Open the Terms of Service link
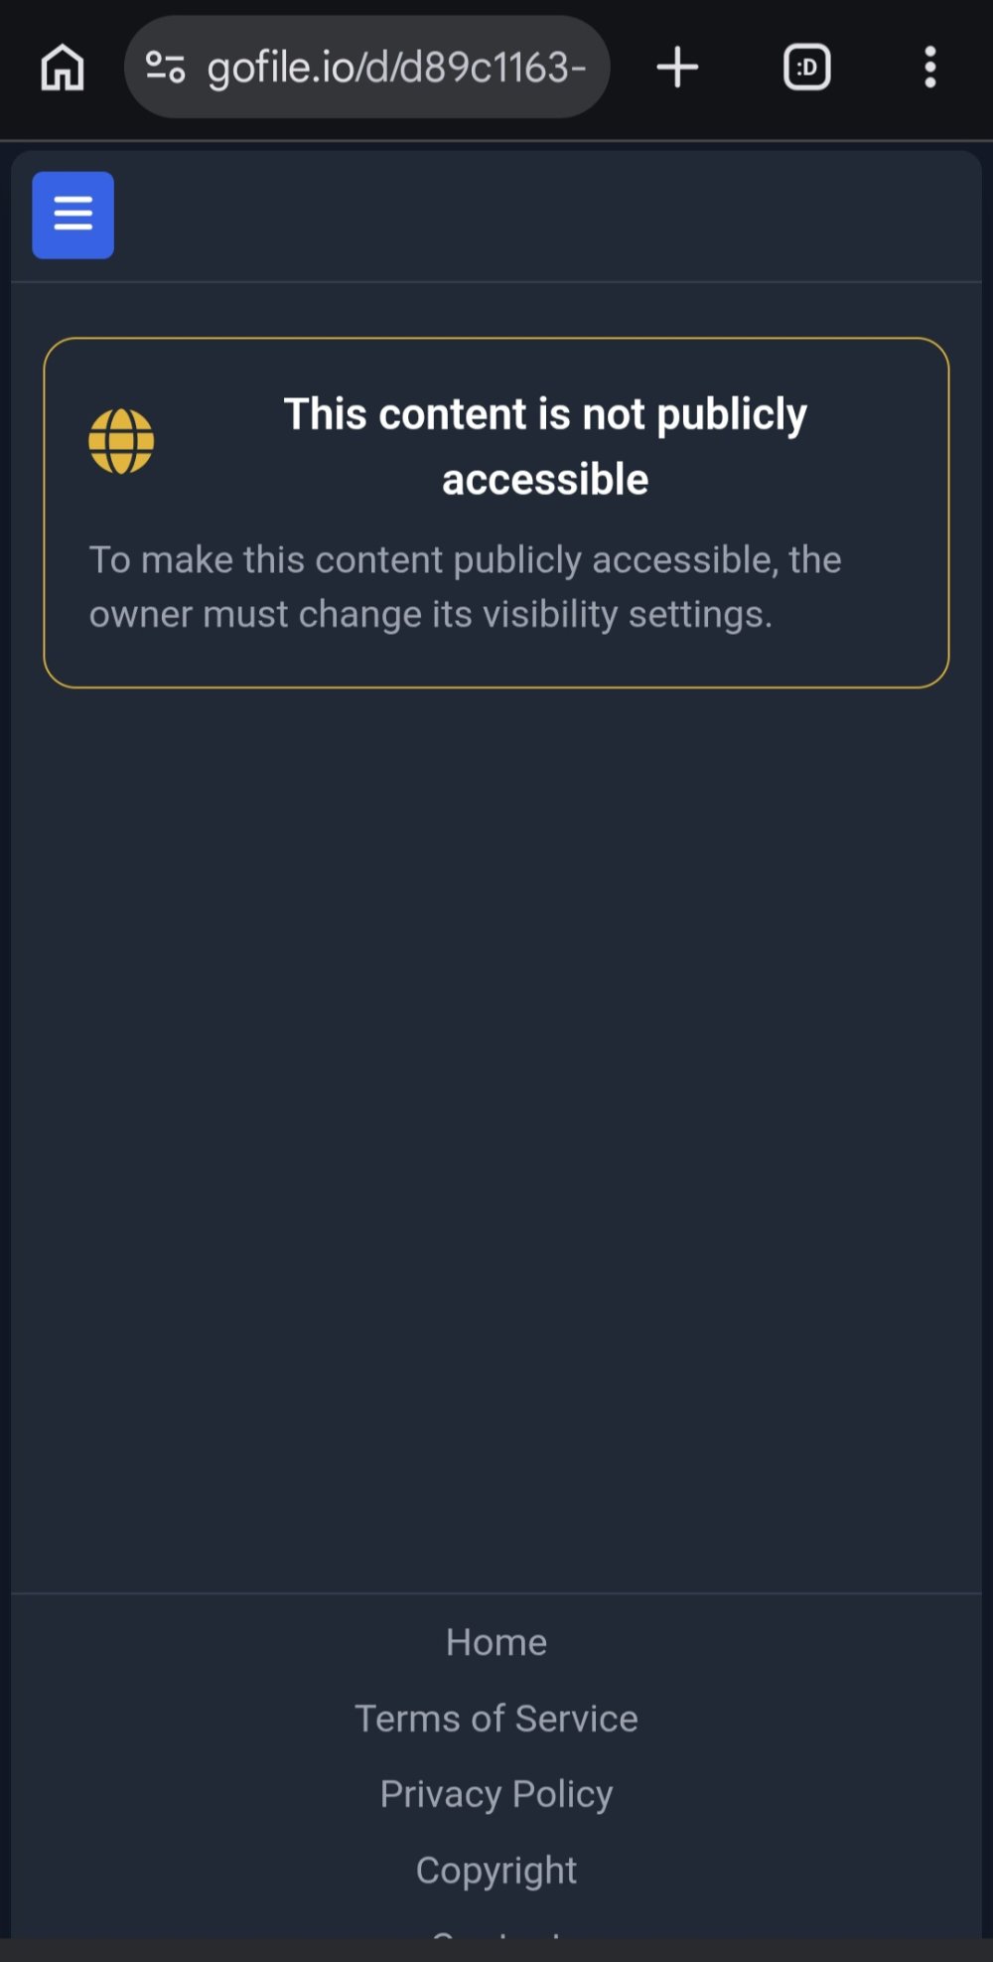 point(496,1718)
